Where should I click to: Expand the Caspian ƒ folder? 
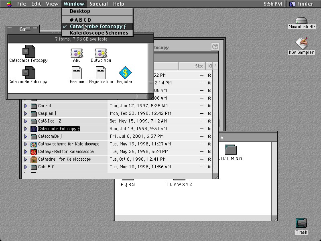click(26, 113)
